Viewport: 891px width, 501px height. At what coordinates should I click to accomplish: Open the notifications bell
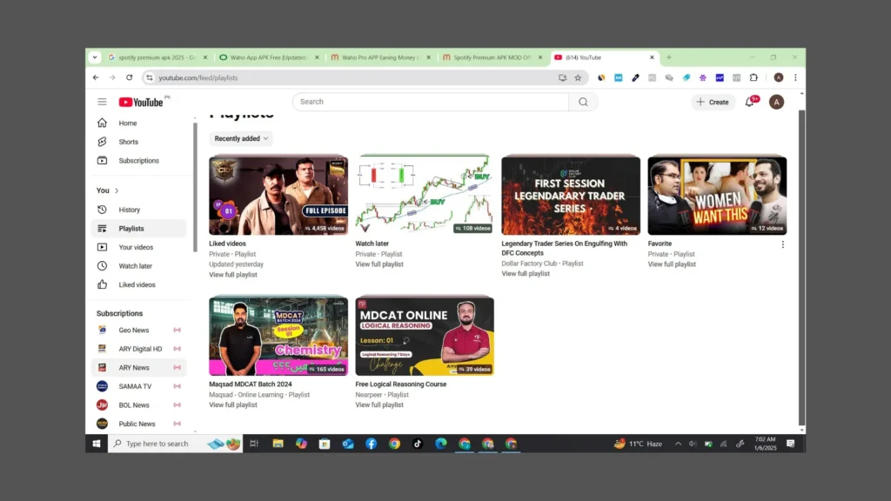pos(749,102)
